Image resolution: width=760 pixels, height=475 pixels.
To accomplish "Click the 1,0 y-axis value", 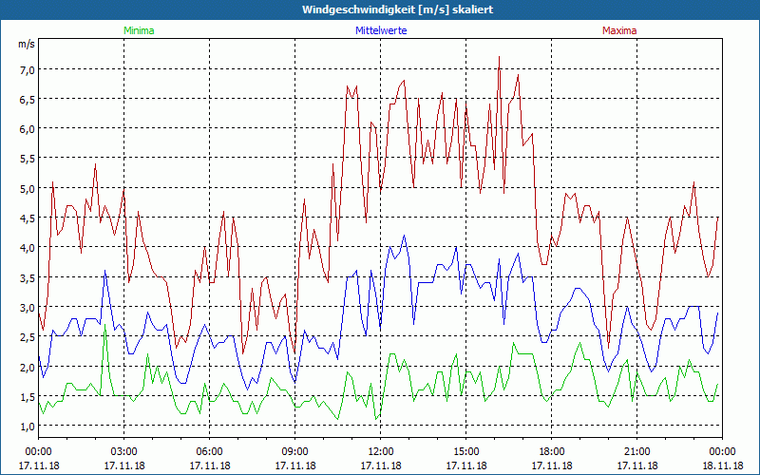I will point(28,426).
